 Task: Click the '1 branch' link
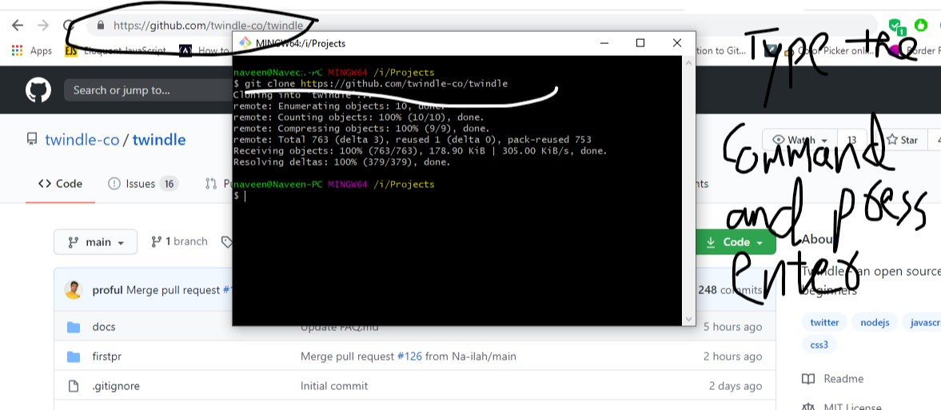coord(179,241)
